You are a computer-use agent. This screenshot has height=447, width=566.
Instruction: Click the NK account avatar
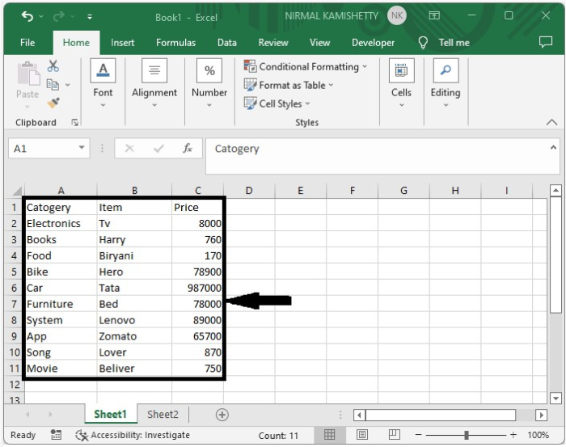pos(397,15)
